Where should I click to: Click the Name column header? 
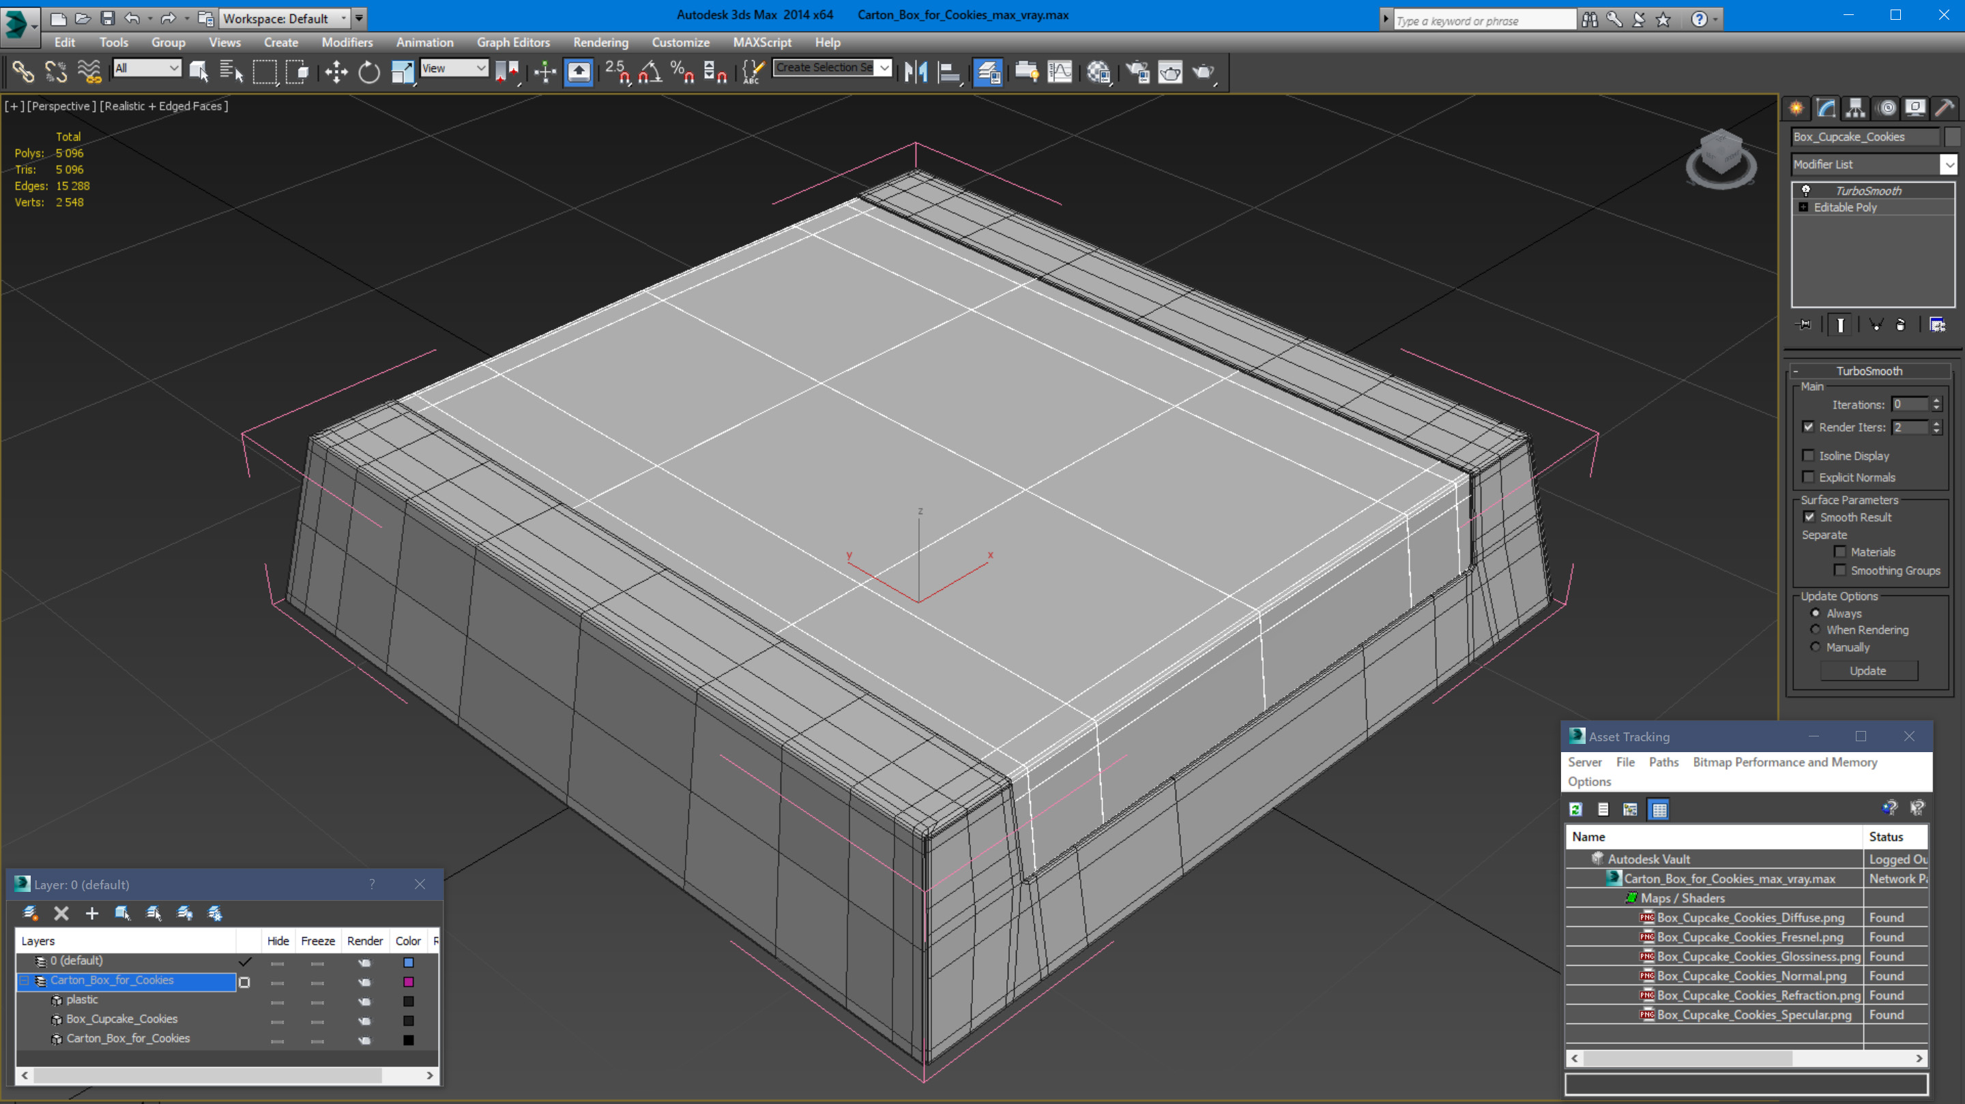coord(1714,837)
